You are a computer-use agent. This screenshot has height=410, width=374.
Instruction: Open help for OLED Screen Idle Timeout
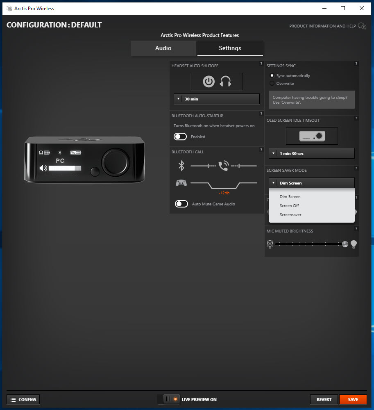pos(356,118)
